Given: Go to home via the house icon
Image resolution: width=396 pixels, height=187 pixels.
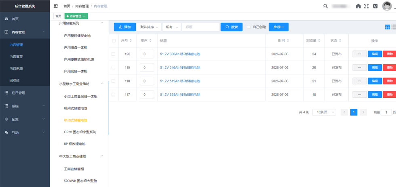Looking at the screenshot, I should point(358,6).
